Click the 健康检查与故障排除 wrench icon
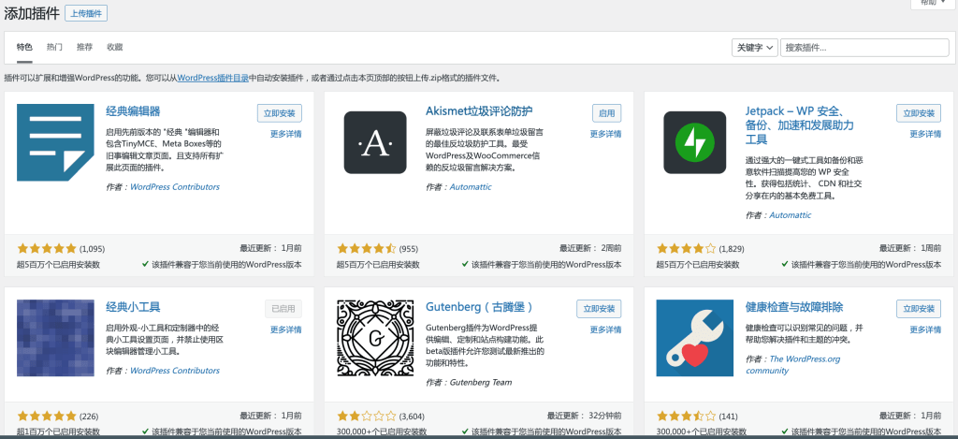Viewport: 958px width, 439px height. point(695,338)
